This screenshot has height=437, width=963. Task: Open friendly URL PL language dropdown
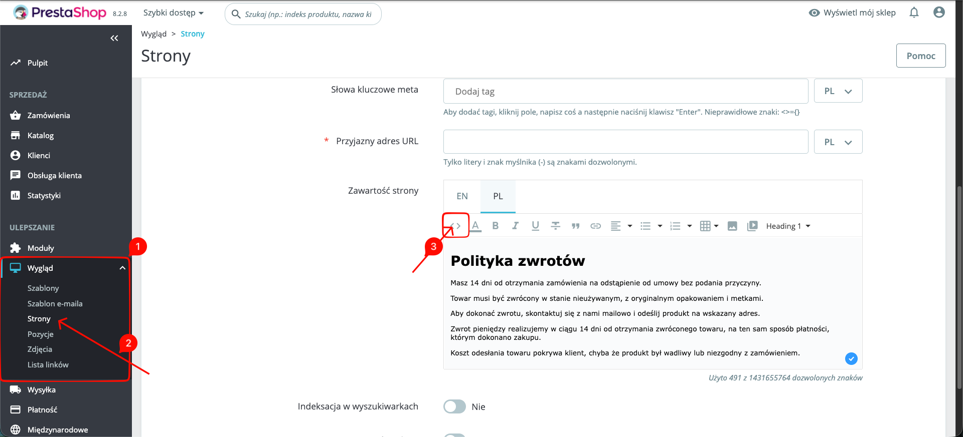pyautogui.click(x=838, y=142)
